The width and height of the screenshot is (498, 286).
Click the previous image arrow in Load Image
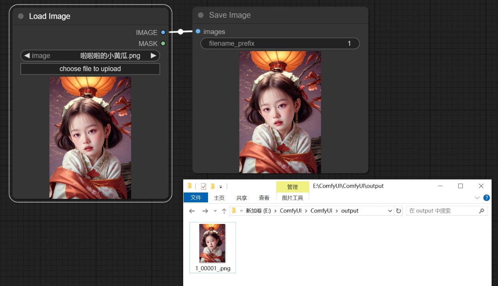coord(27,56)
